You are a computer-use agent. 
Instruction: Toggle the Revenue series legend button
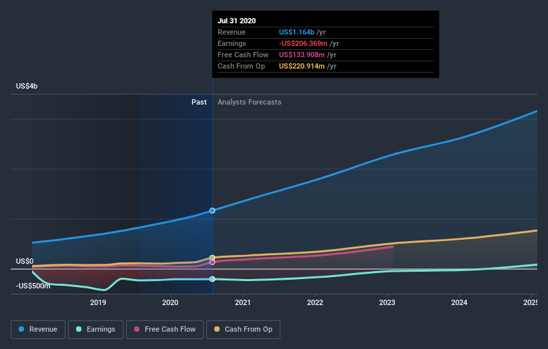[x=38, y=330]
